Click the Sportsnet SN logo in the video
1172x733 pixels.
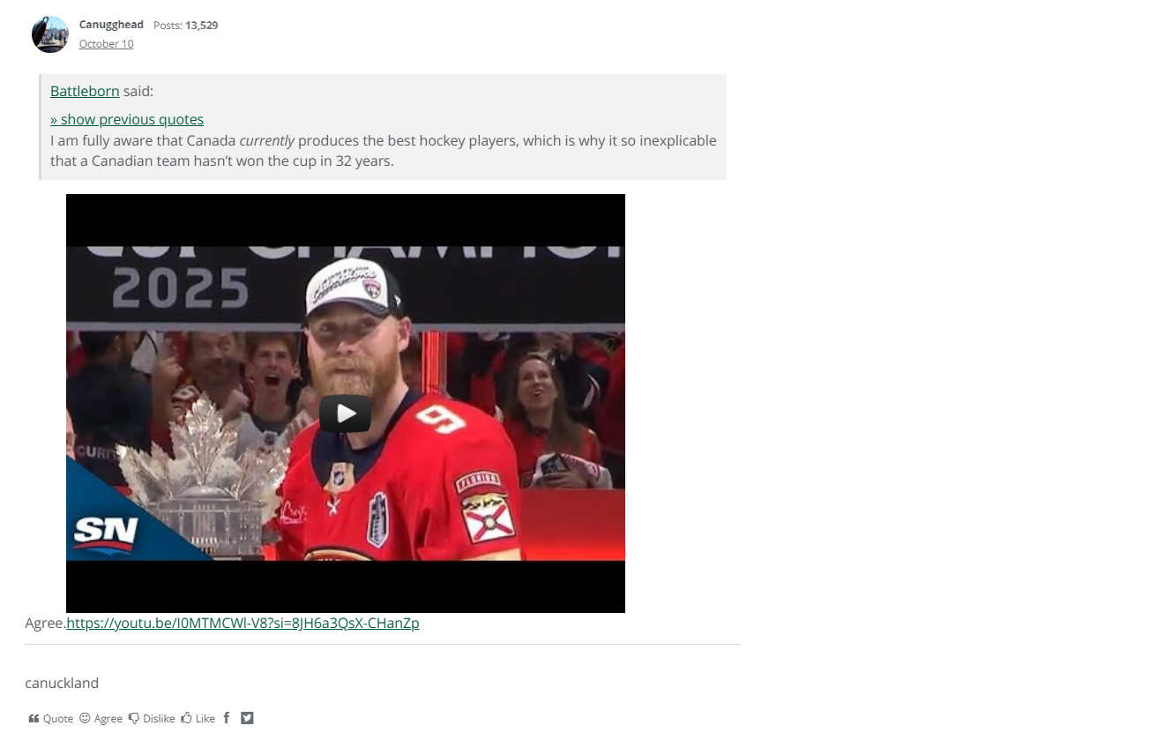tap(106, 532)
